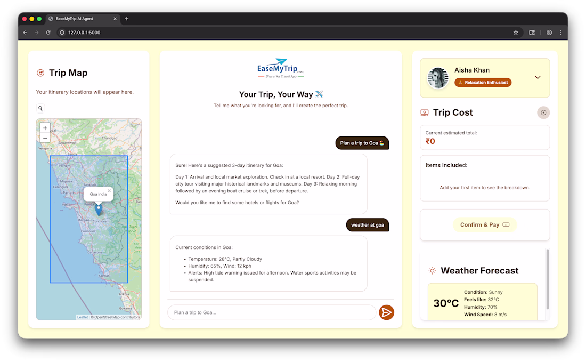Click the ₹0 estimated total value
The width and height of the screenshot is (586, 362).
430,141
